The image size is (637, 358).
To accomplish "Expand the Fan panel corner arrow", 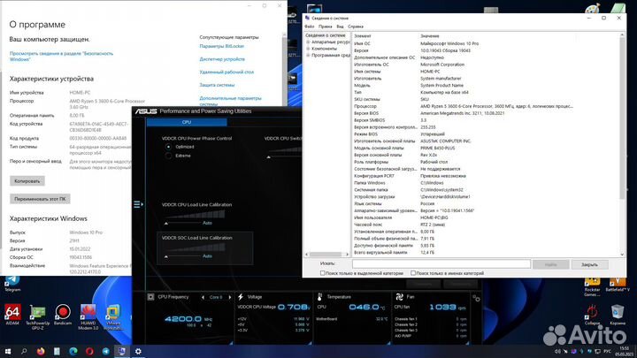I will pos(468,343).
